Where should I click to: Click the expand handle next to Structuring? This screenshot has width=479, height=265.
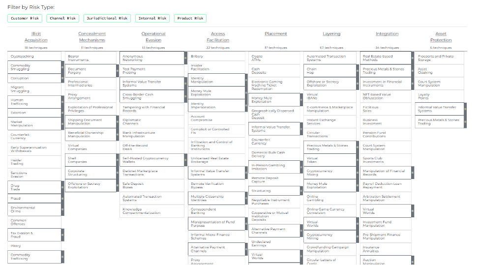301,191
